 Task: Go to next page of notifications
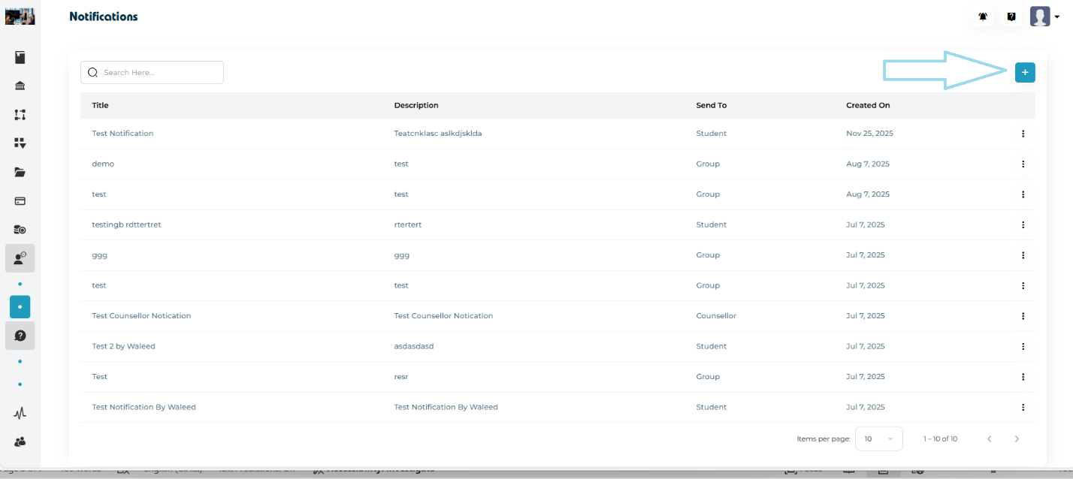click(x=1017, y=438)
